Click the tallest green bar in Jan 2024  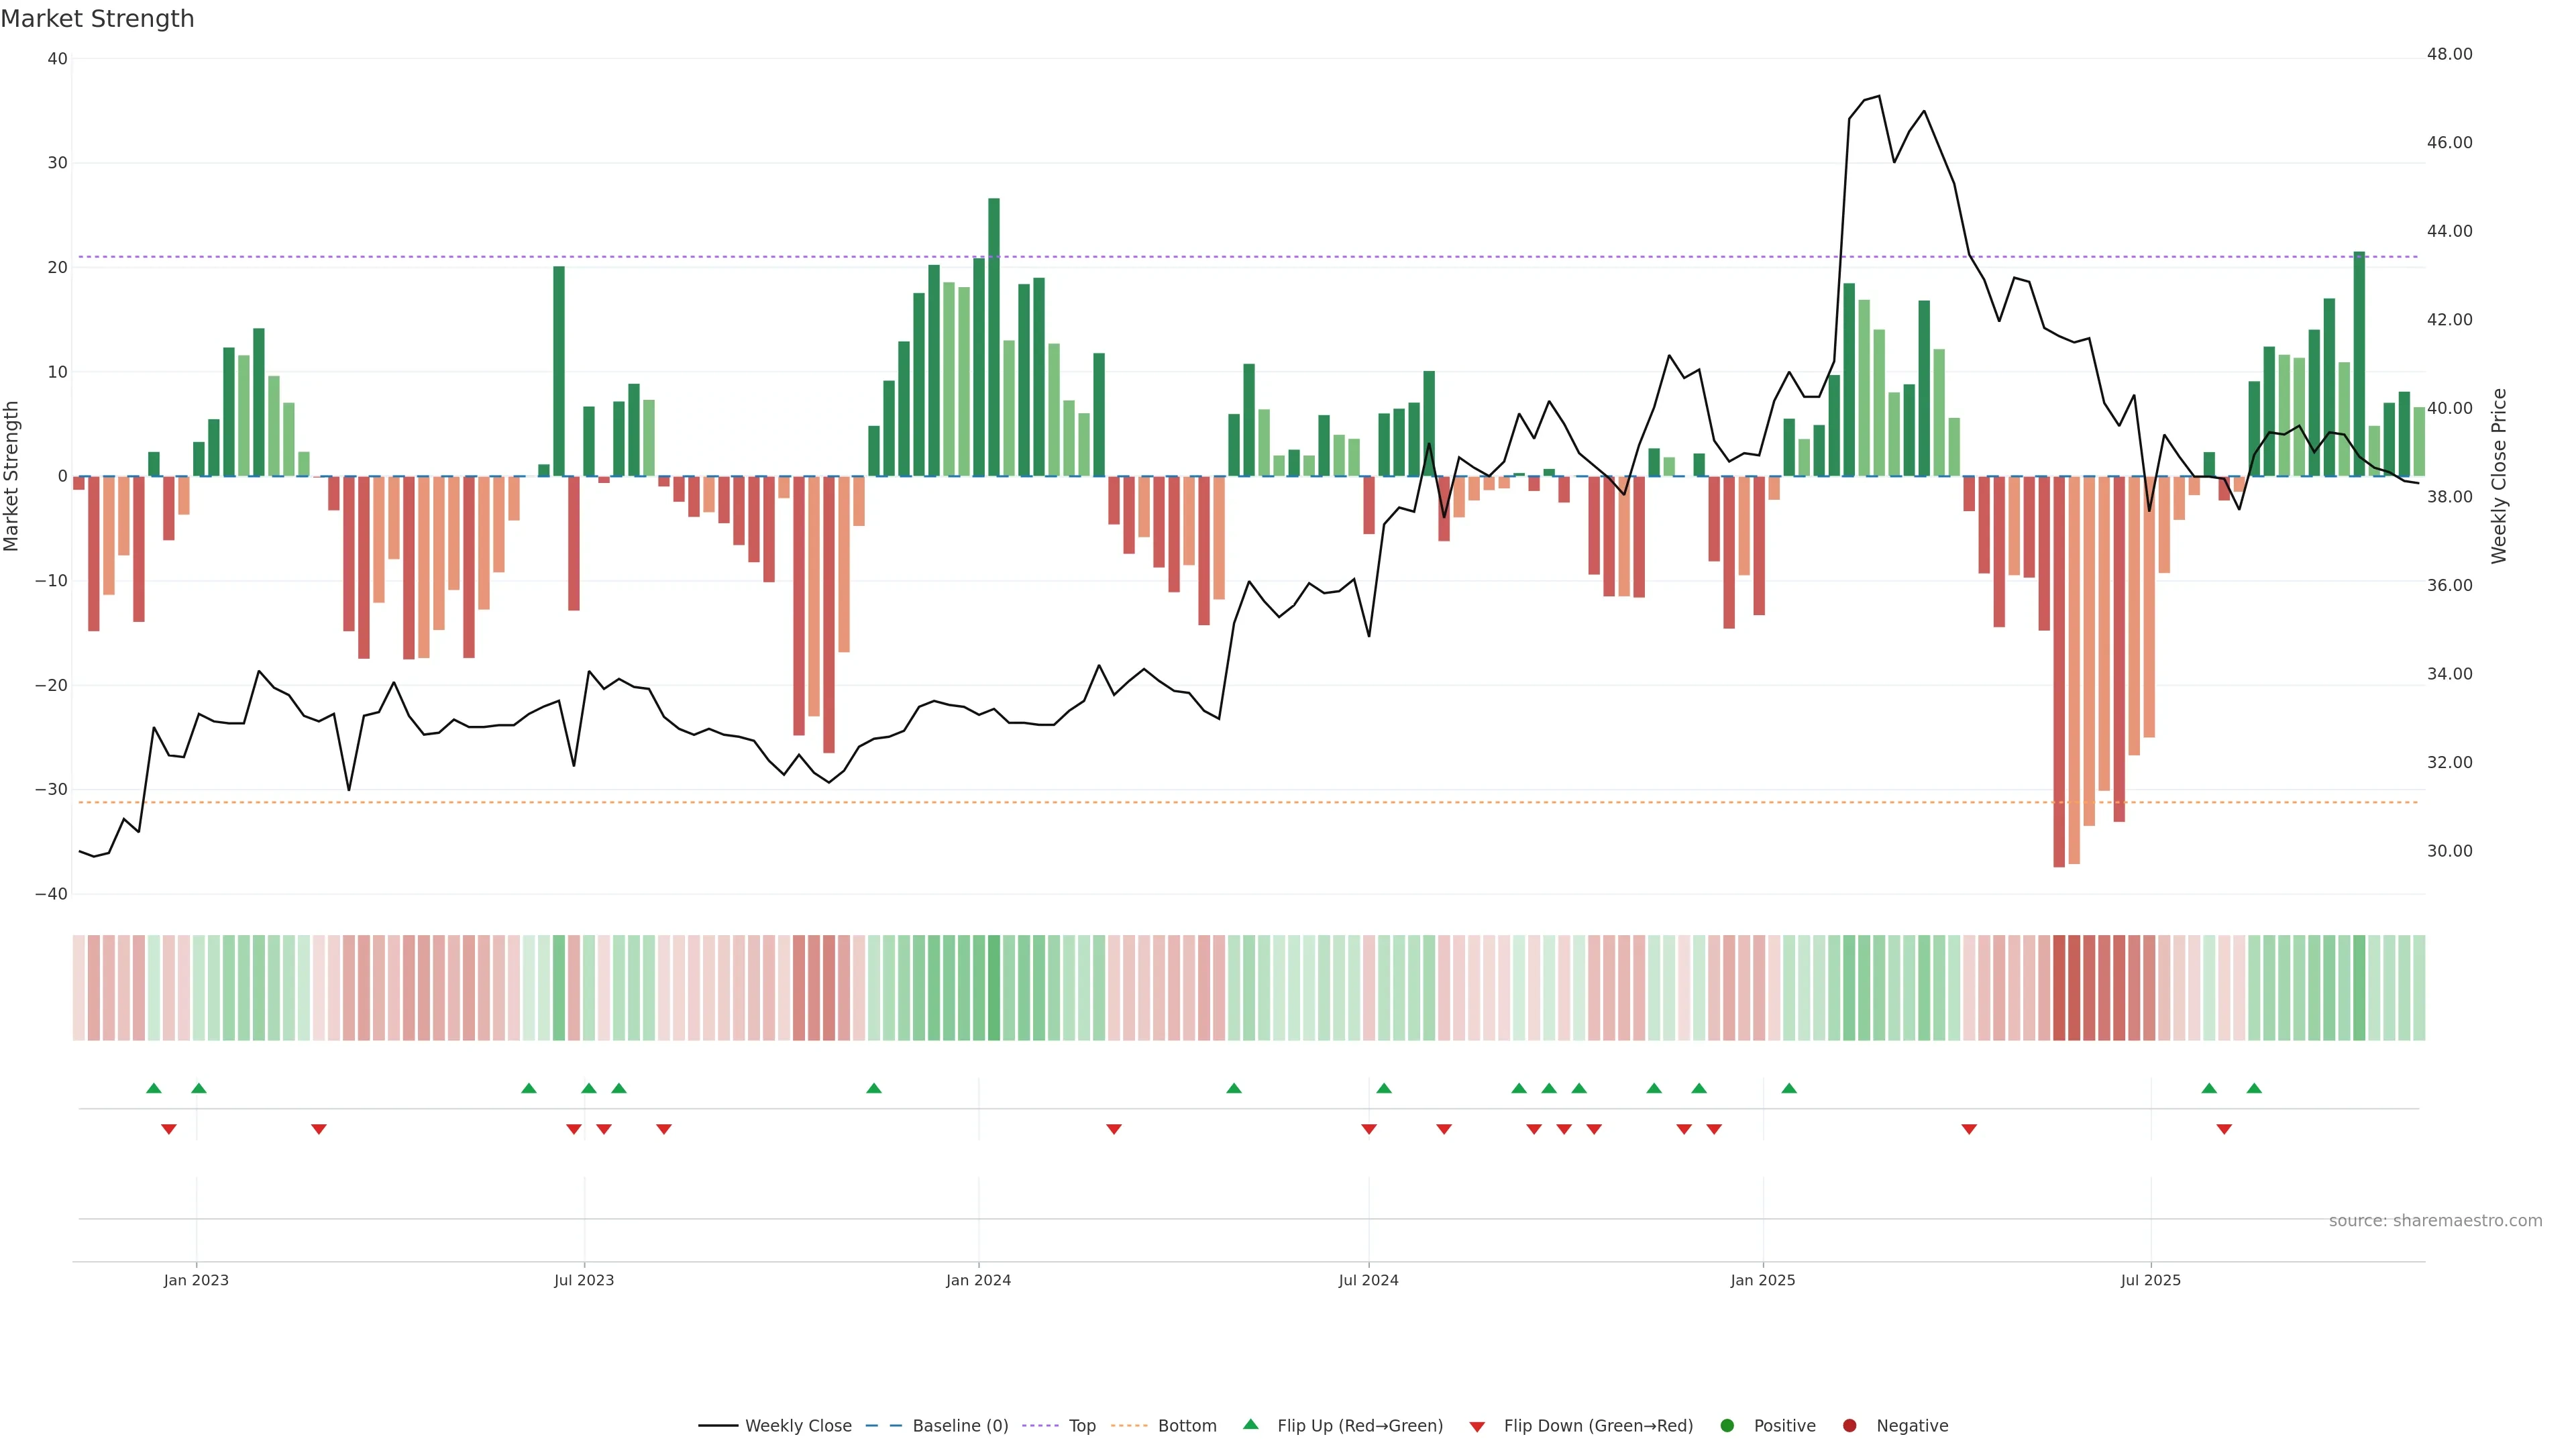coord(994,336)
